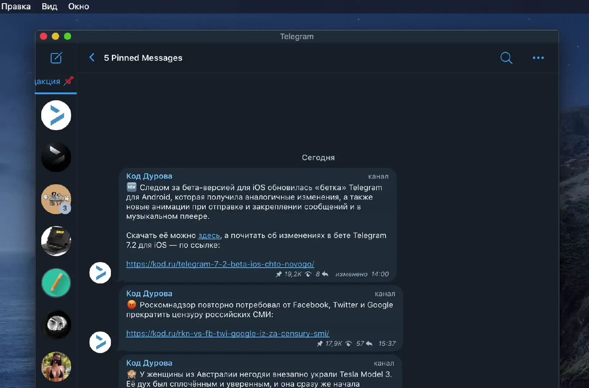Viewport: 589px width, 388px height.
Task: Click sender avatar beside the Roskomnadzor message
Action: 100,342
